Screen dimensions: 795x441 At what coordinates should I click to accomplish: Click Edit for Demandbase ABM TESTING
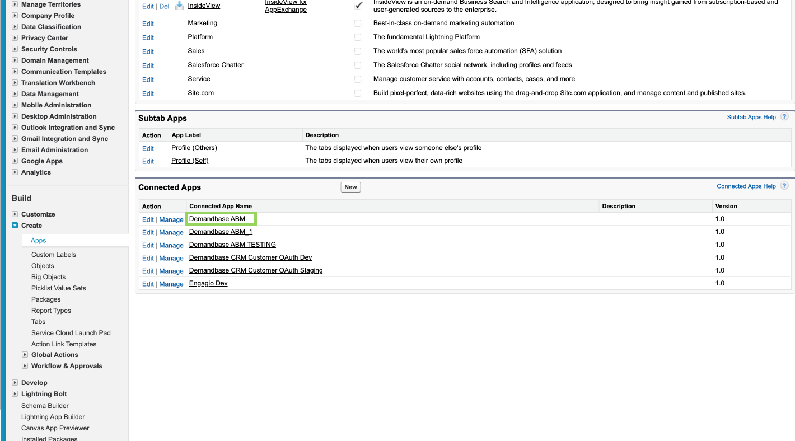148,245
